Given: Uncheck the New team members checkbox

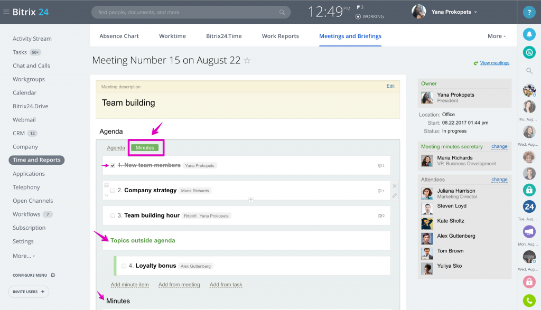Looking at the screenshot, I should [113, 165].
